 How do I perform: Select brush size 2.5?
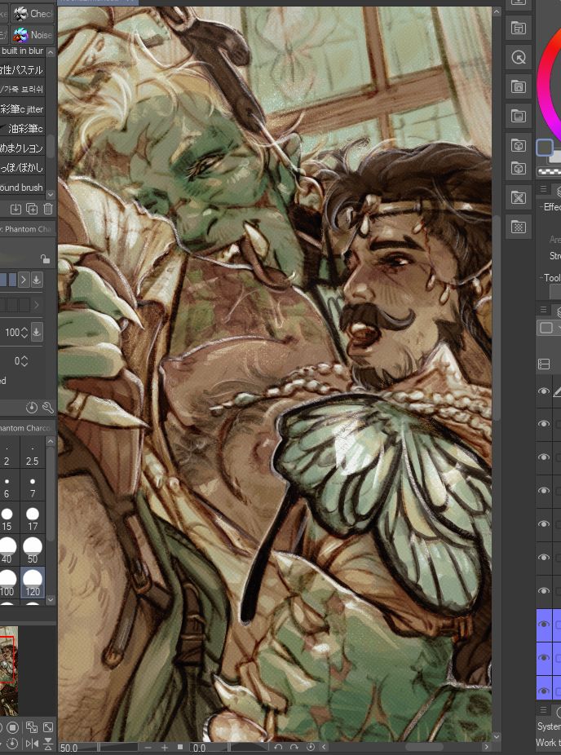33,453
